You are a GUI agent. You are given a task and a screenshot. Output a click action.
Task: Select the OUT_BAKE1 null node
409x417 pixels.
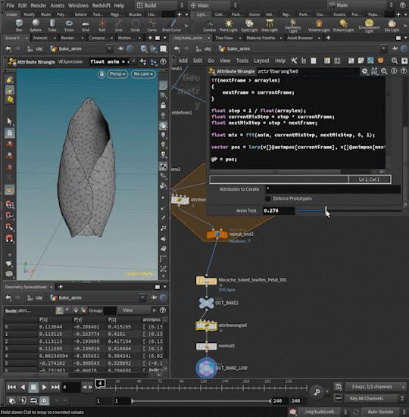pos(206,303)
